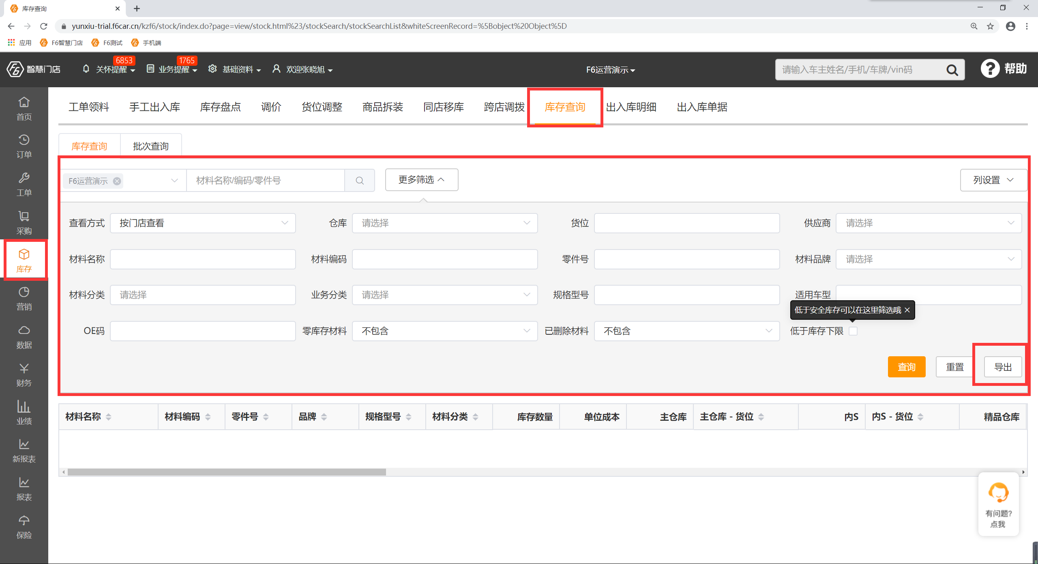This screenshot has height=564, width=1038.
Task: Sort by 材料分类 column
Action: (475, 417)
